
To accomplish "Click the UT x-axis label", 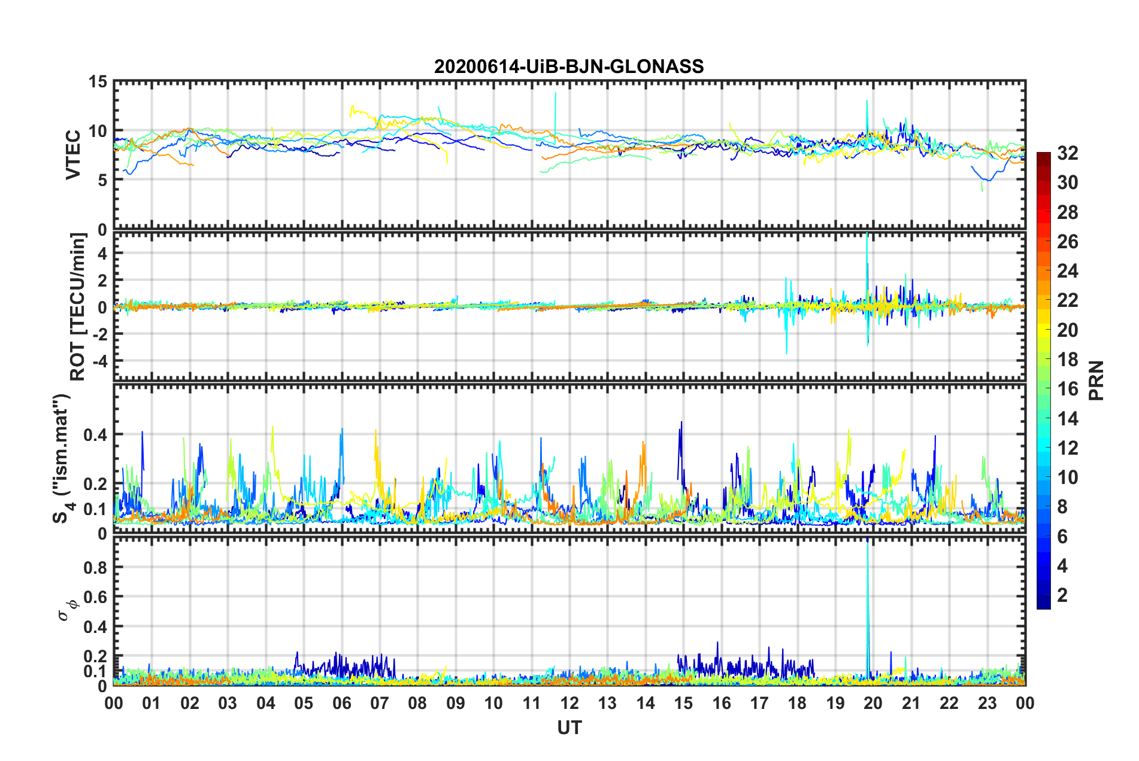I will [x=569, y=727].
